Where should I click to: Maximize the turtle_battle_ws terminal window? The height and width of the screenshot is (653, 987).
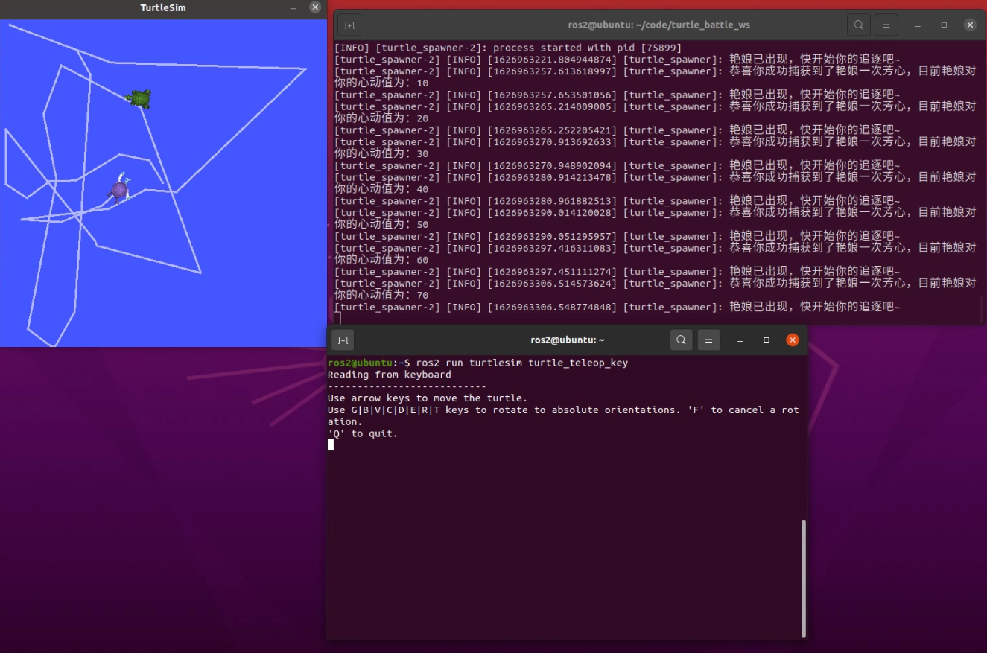[x=944, y=25]
